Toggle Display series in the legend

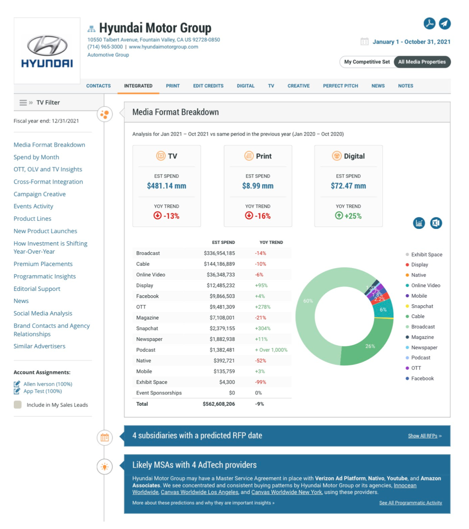[x=417, y=264]
